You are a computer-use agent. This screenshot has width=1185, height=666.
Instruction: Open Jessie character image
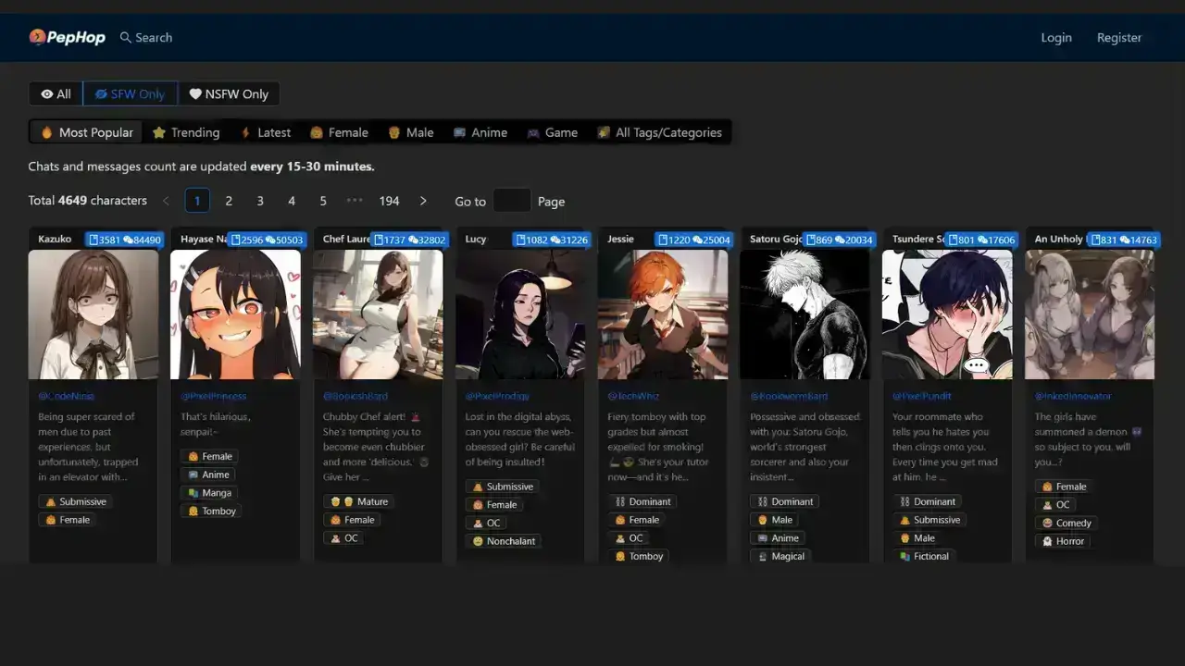click(x=663, y=314)
